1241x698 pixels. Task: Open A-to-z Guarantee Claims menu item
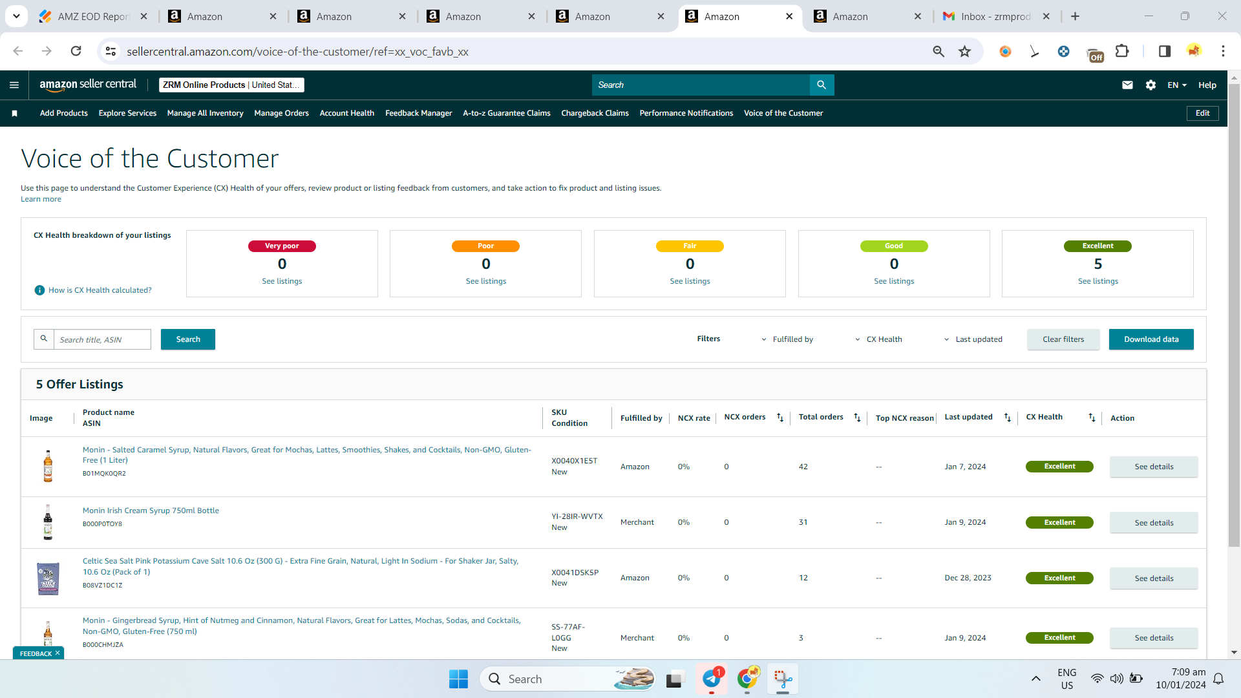tap(507, 113)
